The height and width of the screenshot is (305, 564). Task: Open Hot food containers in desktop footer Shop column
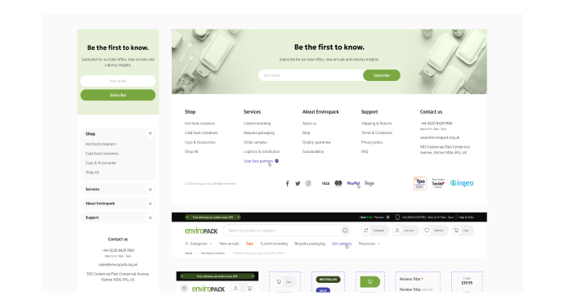200,123
